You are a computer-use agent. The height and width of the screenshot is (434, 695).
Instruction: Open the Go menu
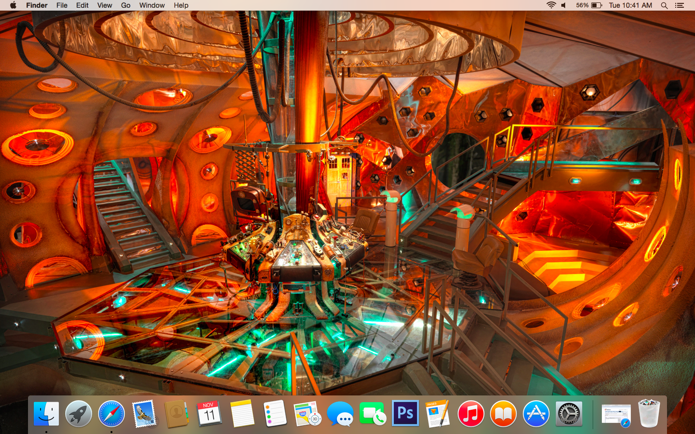click(125, 5)
